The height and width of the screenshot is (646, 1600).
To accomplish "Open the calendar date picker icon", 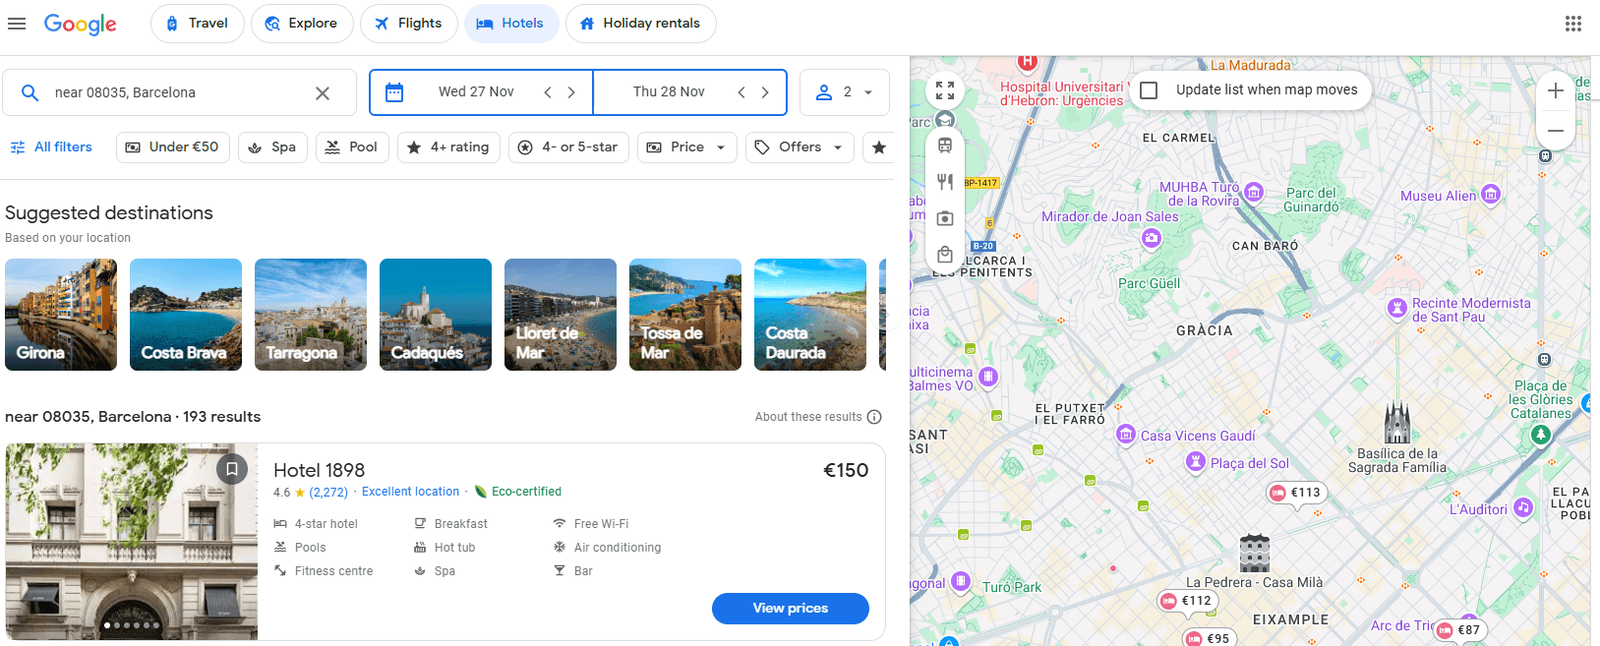I will [x=394, y=92].
